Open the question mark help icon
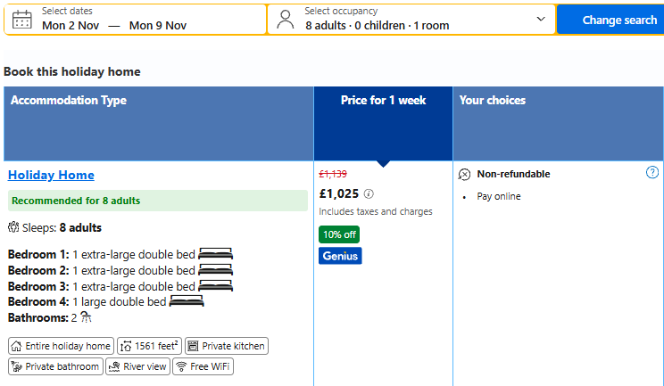This screenshot has width=664, height=386. click(652, 172)
